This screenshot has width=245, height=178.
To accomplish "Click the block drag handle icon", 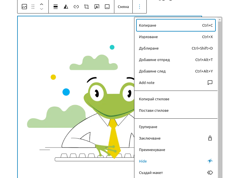I will point(33,7).
